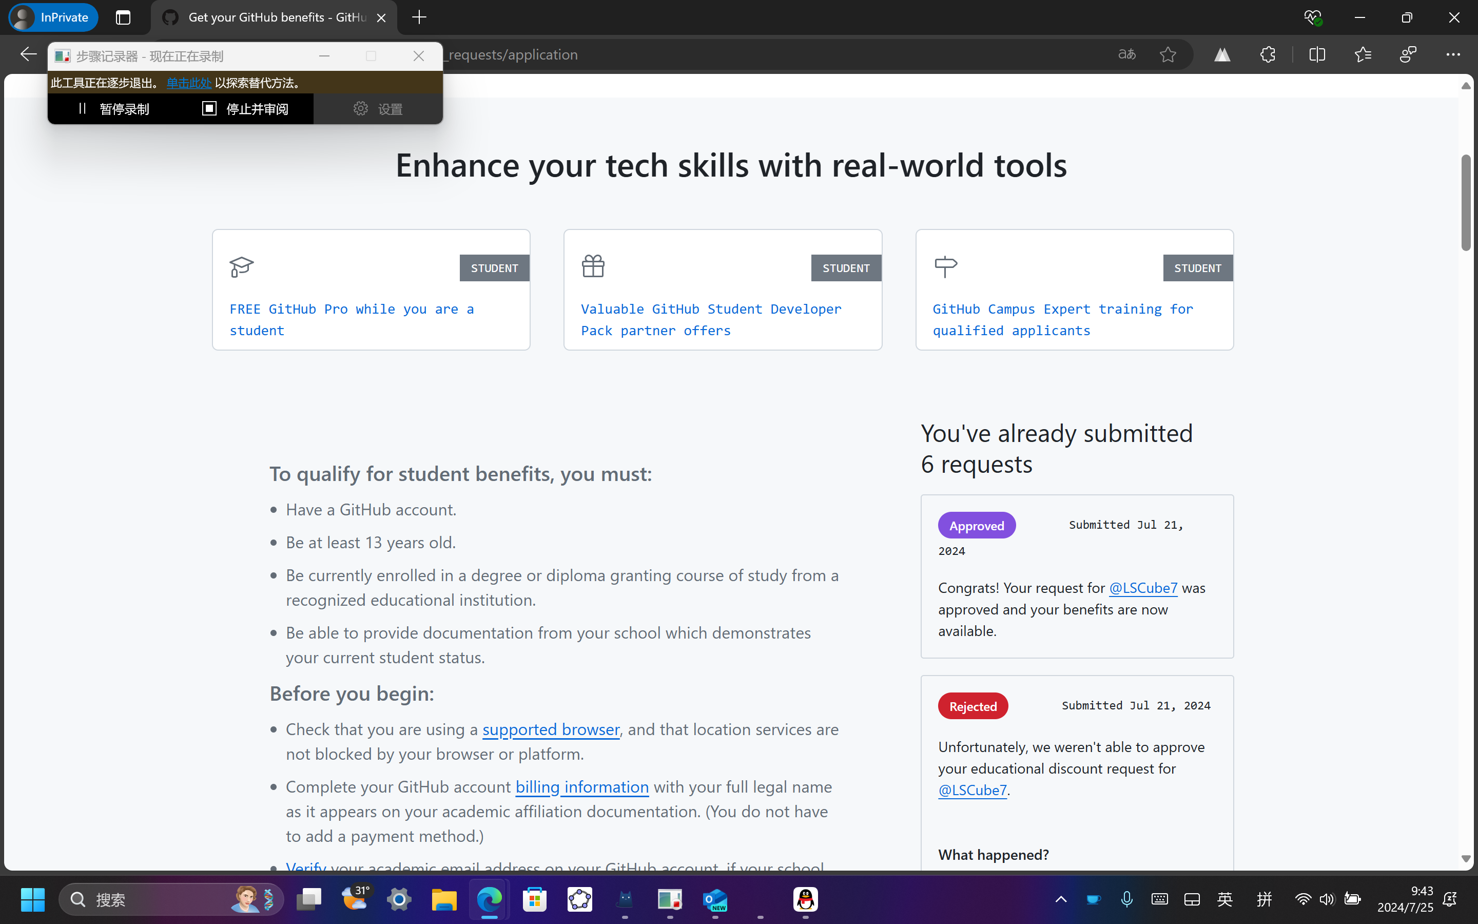
Task: Open a new browser tab
Action: click(x=419, y=17)
